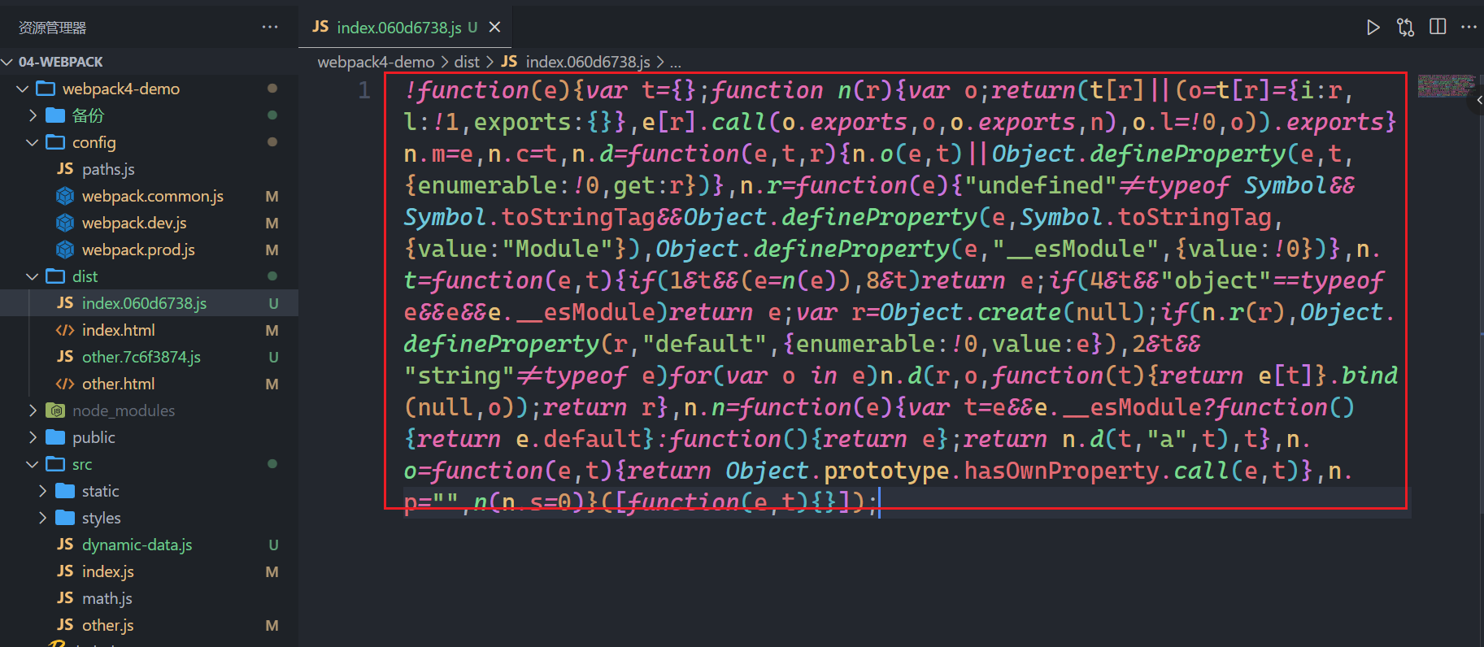Click the static folder icon
The width and height of the screenshot is (1484, 647).
click(65, 491)
